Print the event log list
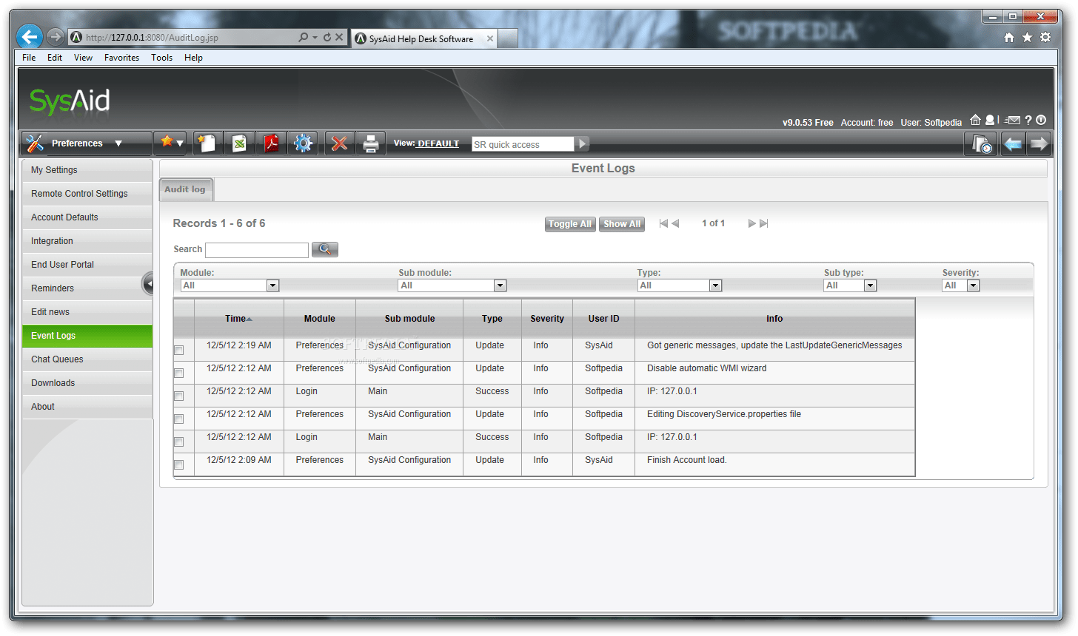Image resolution: width=1078 pixels, height=636 pixels. (370, 143)
